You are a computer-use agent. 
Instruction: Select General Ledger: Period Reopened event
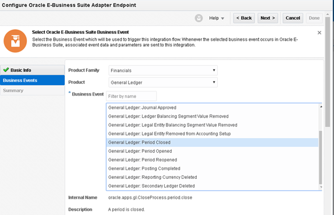point(212,160)
